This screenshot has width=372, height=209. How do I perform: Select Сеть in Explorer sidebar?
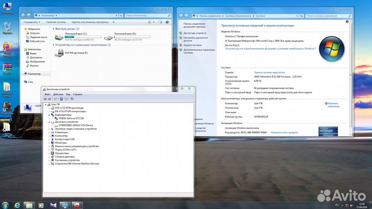30,82
